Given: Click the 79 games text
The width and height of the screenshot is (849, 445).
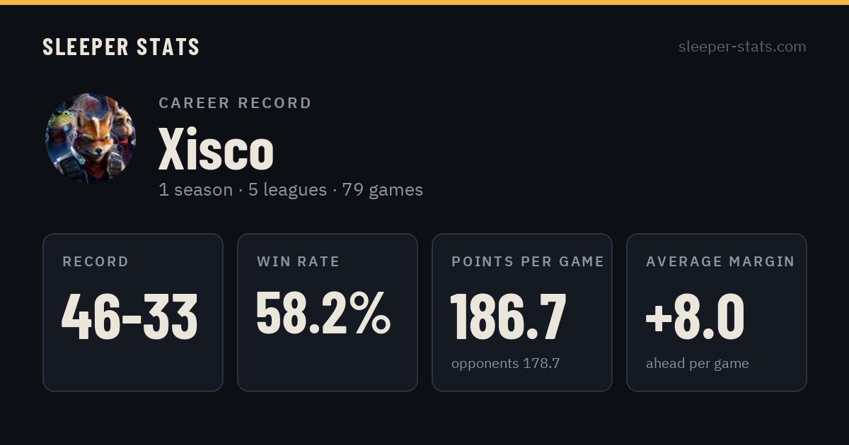Looking at the screenshot, I should click(x=382, y=190).
